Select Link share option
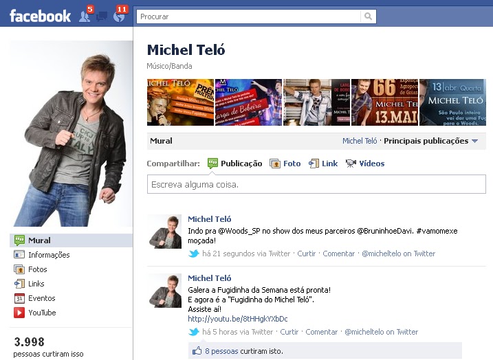This screenshot has width=493, height=360. tap(329, 164)
